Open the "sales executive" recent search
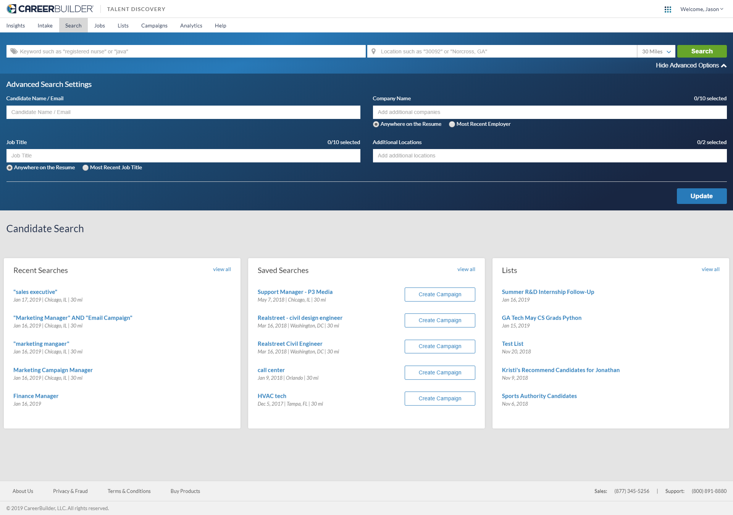Screen dimensions: 733x515 point(35,292)
